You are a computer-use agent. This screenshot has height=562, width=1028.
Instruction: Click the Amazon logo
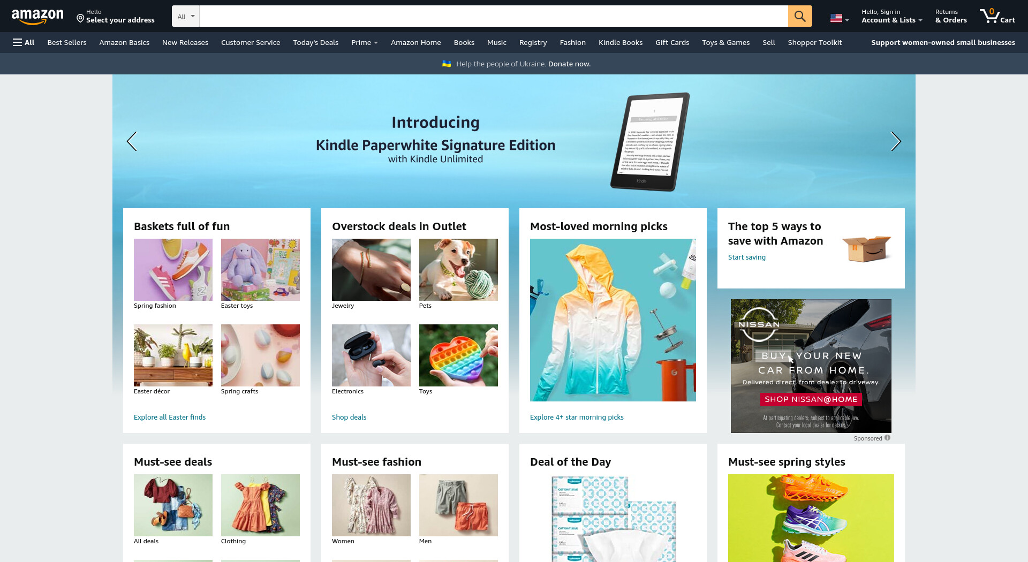point(37,17)
